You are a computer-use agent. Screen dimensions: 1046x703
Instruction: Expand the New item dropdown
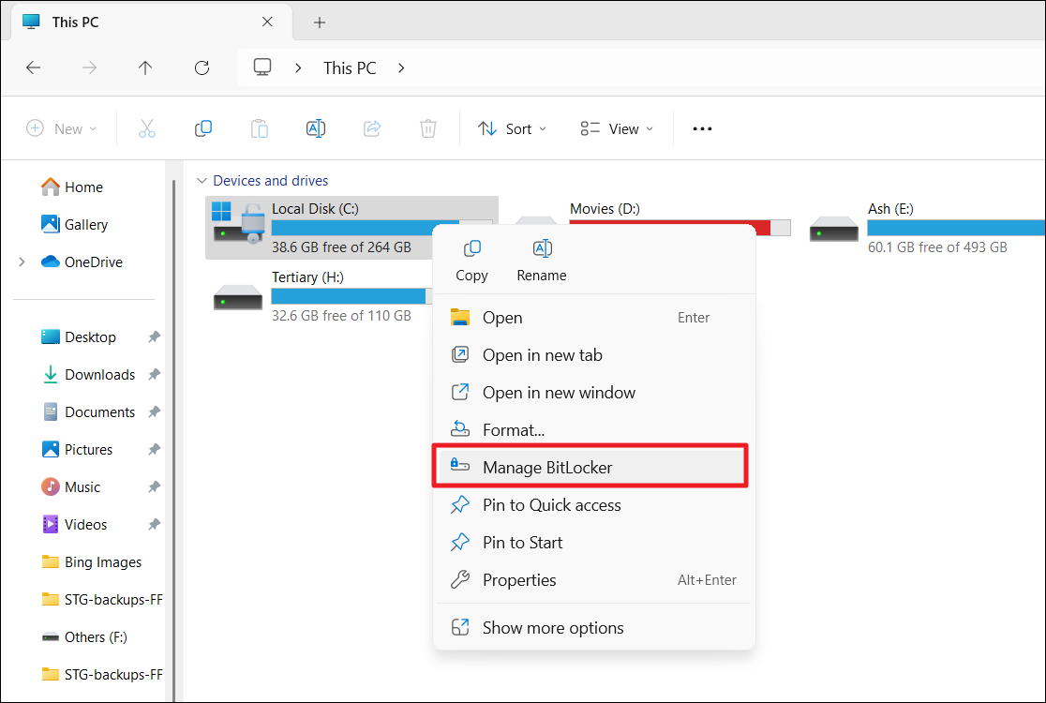[x=62, y=129]
